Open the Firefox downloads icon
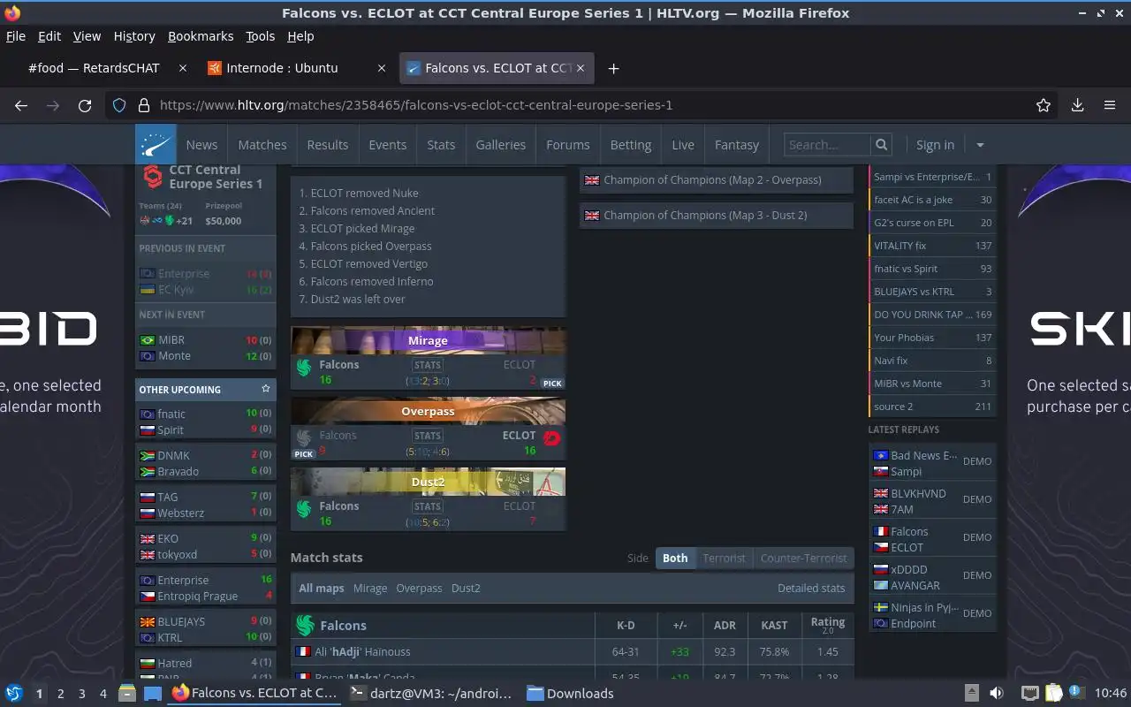This screenshot has width=1131, height=707. click(1077, 105)
